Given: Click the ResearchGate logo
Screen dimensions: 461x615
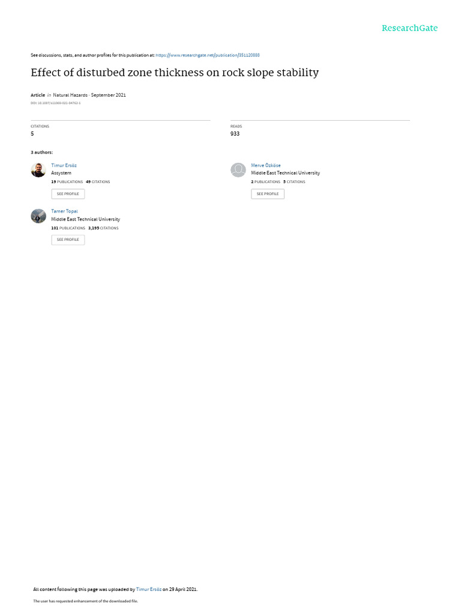Looking at the screenshot, I should pos(409,28).
